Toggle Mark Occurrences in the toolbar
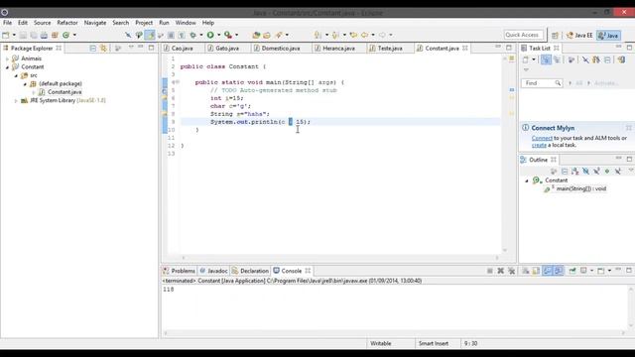 click(x=150, y=36)
